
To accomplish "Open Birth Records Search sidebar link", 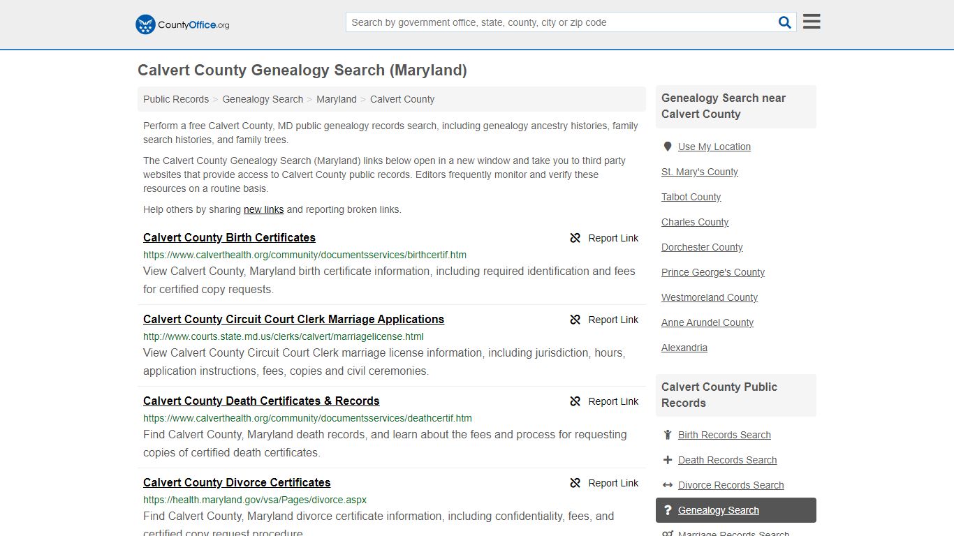I will pos(724,435).
